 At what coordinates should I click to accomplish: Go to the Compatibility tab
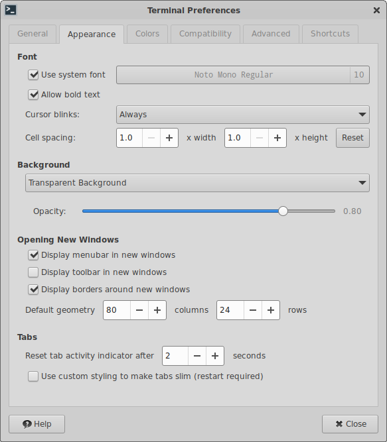click(205, 34)
